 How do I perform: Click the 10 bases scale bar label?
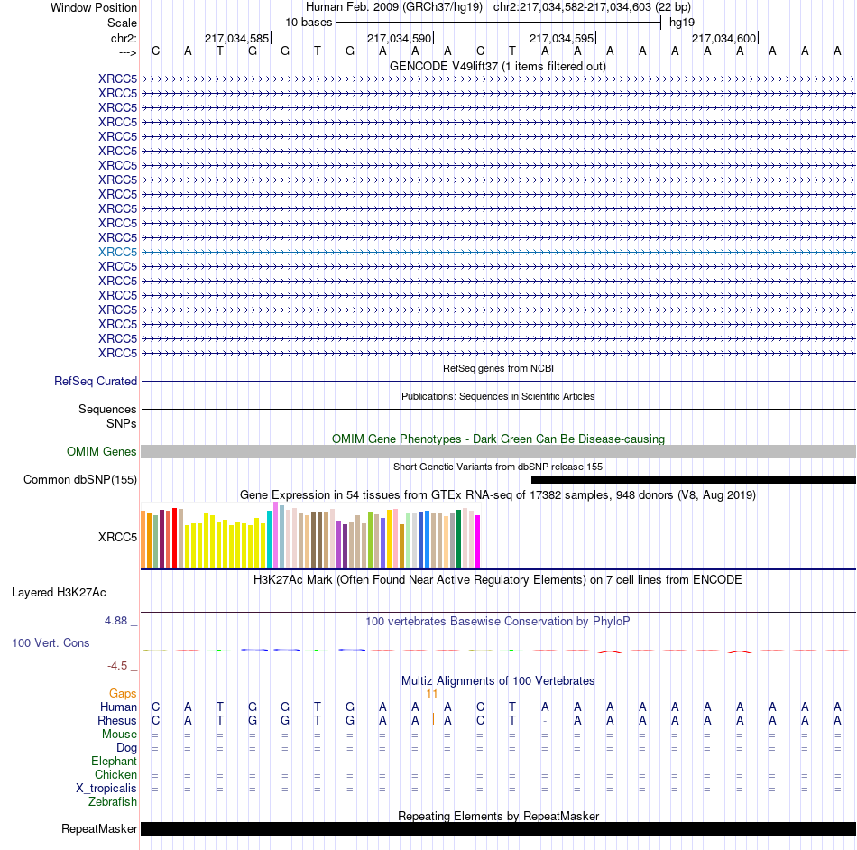(309, 23)
